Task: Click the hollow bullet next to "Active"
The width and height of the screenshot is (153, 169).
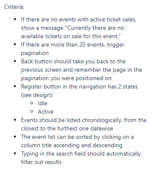Action: click(x=31, y=112)
